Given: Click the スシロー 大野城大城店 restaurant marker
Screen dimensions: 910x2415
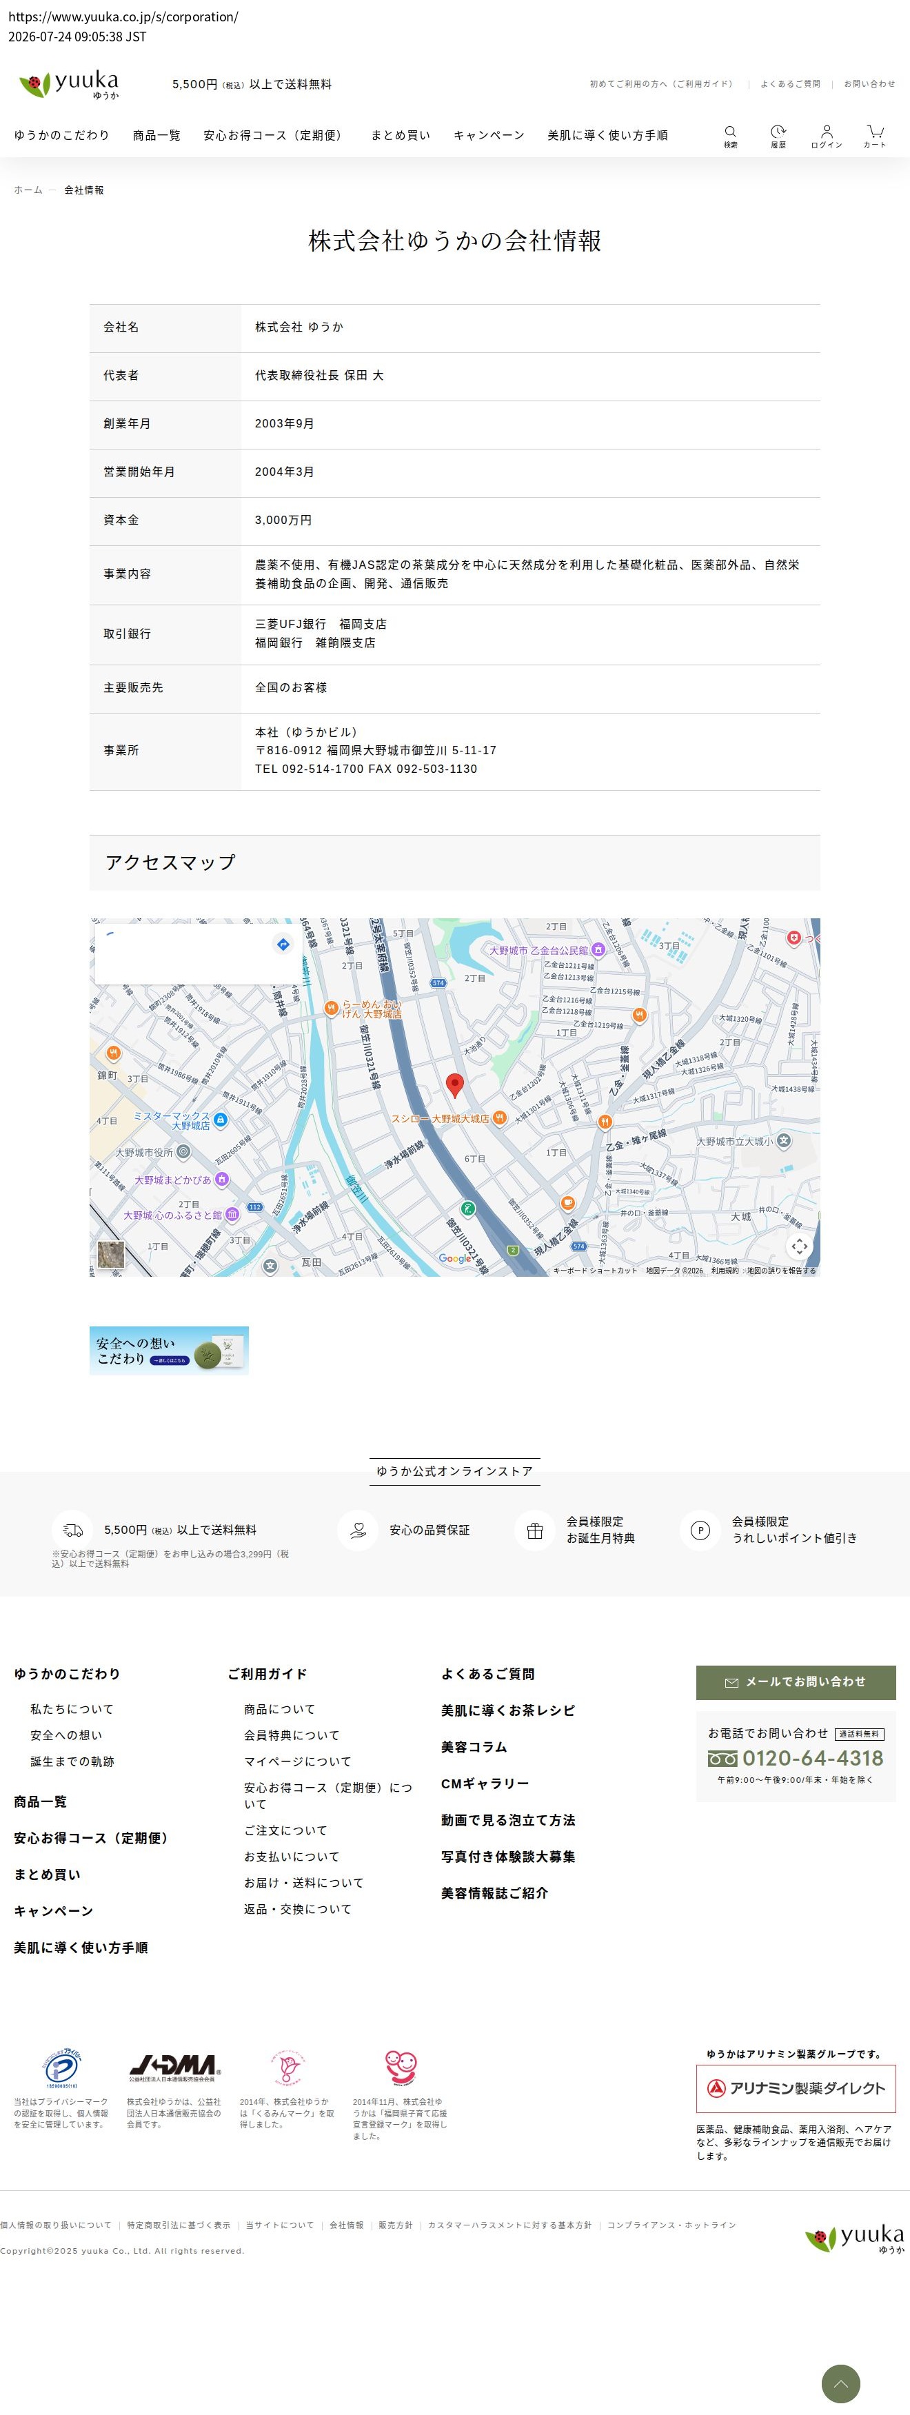Looking at the screenshot, I should point(500,1118).
